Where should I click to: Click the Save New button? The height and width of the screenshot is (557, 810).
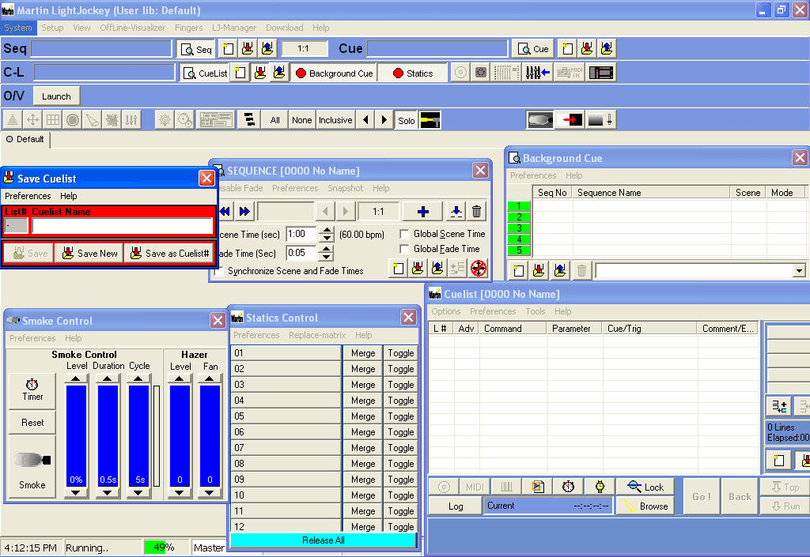89,254
